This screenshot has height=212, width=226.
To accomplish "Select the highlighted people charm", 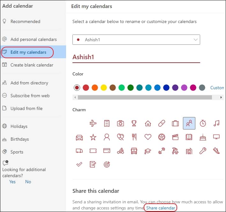I will [189, 123].
